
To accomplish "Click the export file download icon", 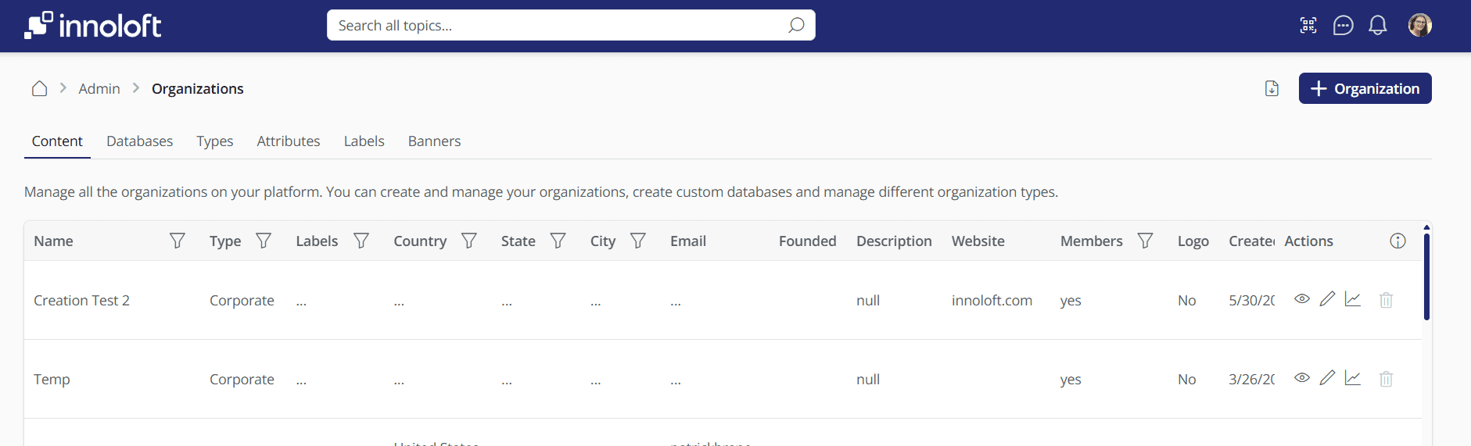I will point(1272,89).
